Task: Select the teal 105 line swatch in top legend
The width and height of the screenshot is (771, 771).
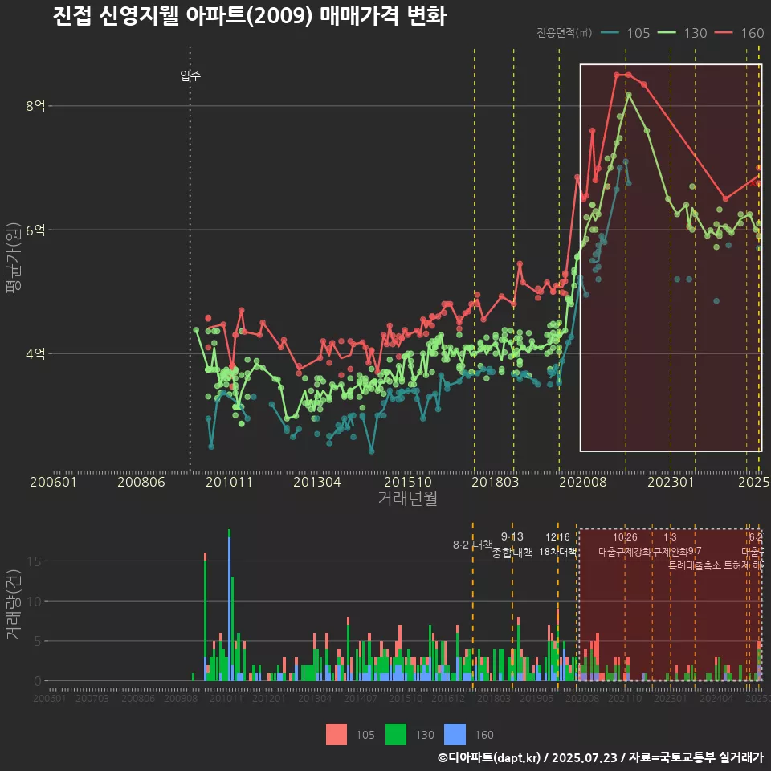Action: (x=610, y=33)
